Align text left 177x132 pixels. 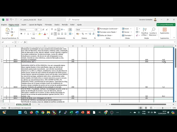coord(52,34)
